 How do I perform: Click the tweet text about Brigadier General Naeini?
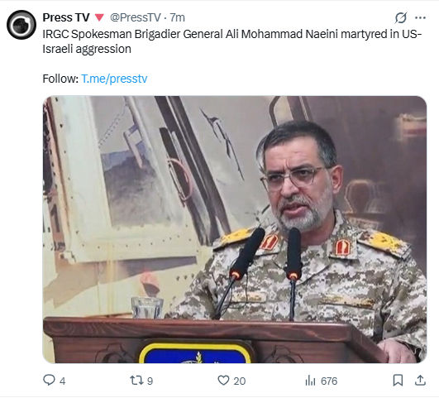coord(231,41)
